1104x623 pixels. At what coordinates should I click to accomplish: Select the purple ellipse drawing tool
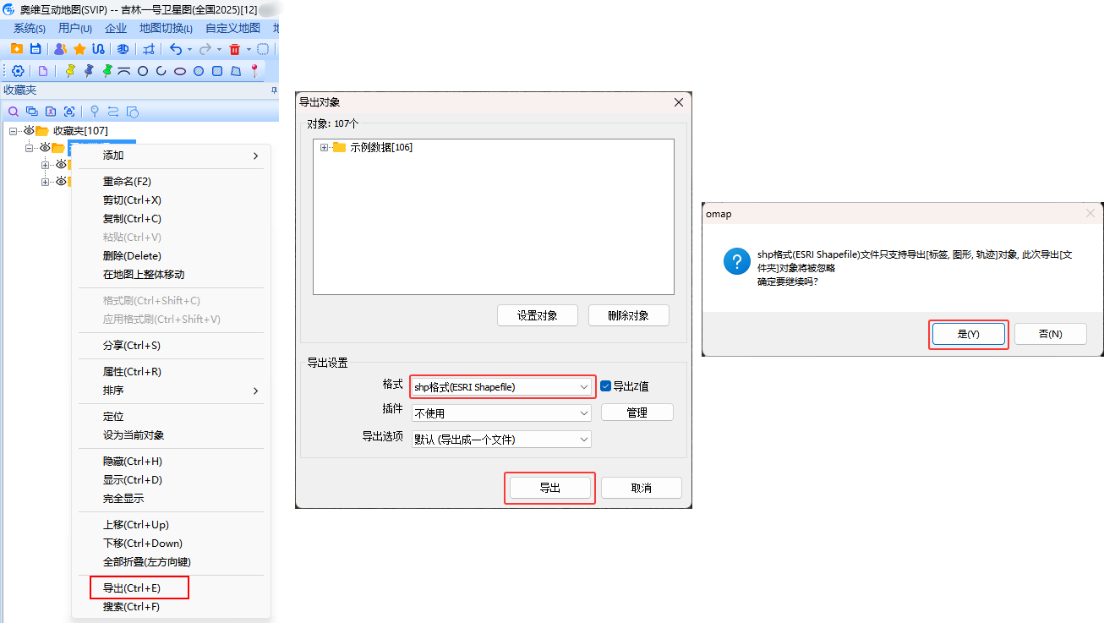[180, 71]
